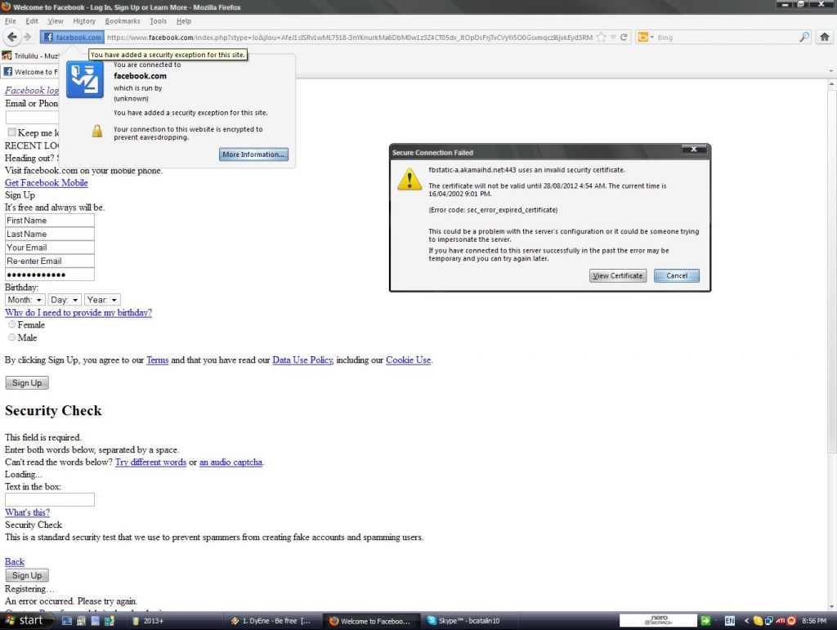Open the birthday Day dropdown
This screenshot has height=630, width=837.
[x=65, y=300]
